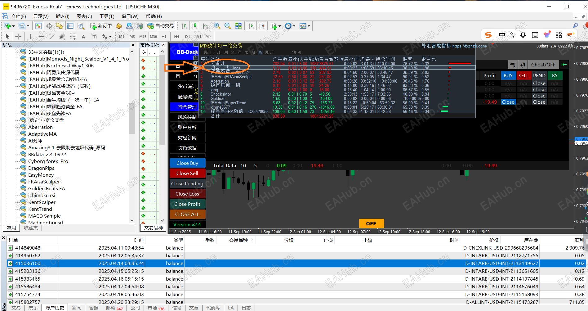Screen dimensions: 588x311
Task: Switch timeframe to D1
Action: [x=188, y=37]
